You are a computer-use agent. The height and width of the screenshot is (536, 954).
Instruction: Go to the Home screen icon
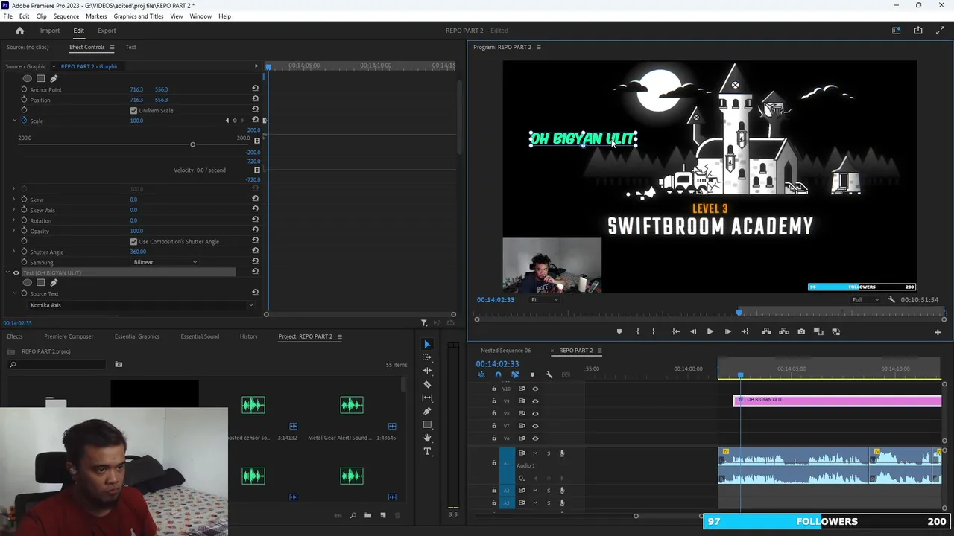pyautogui.click(x=20, y=31)
